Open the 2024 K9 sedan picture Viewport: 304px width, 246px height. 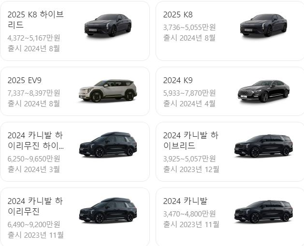point(263,91)
